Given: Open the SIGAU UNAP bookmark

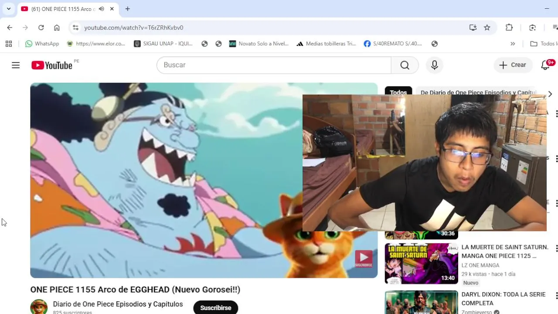Looking at the screenshot, I should (x=163, y=44).
